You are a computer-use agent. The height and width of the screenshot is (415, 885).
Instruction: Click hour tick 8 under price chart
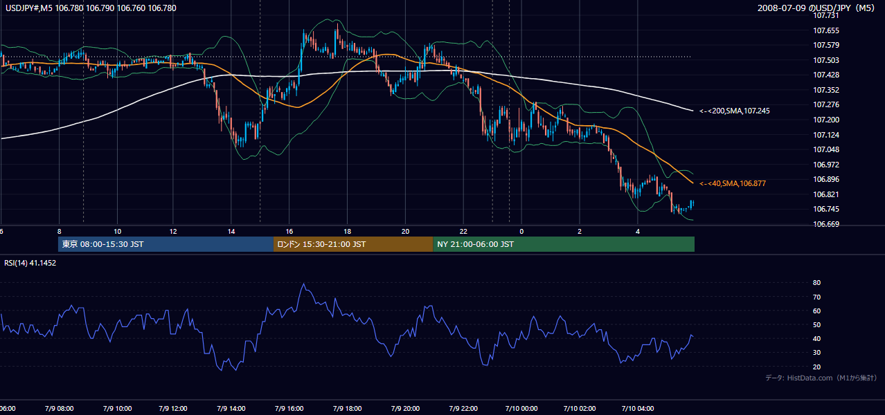(x=60, y=231)
